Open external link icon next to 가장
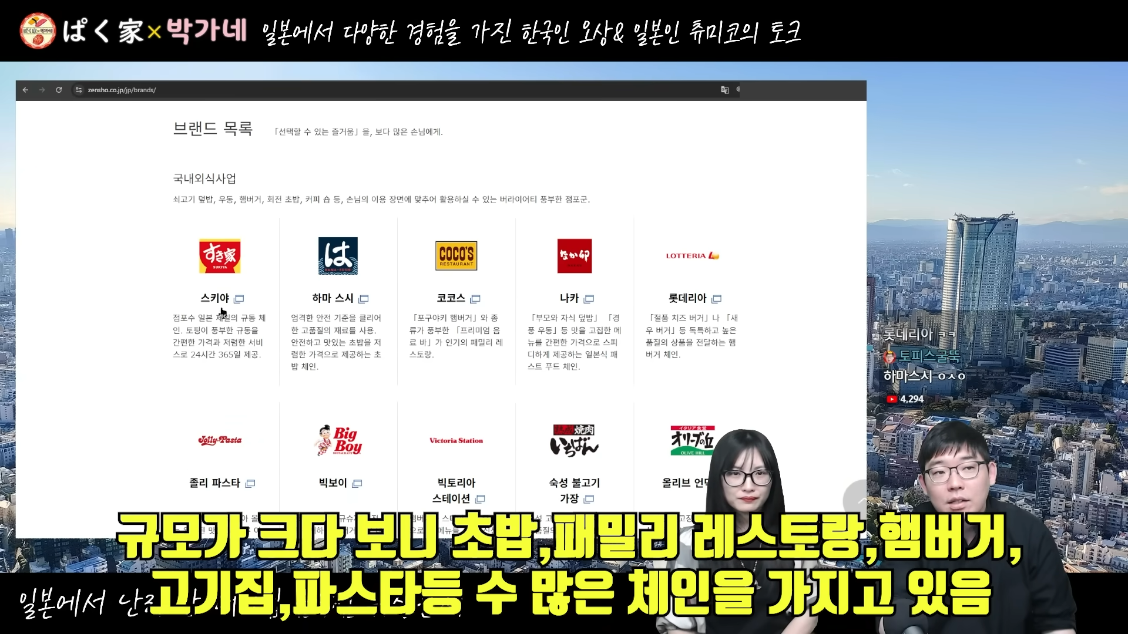 click(x=589, y=499)
